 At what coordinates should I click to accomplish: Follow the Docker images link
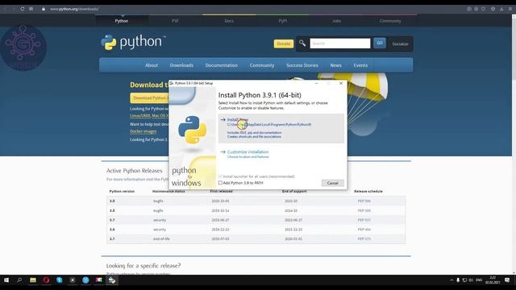click(x=144, y=131)
